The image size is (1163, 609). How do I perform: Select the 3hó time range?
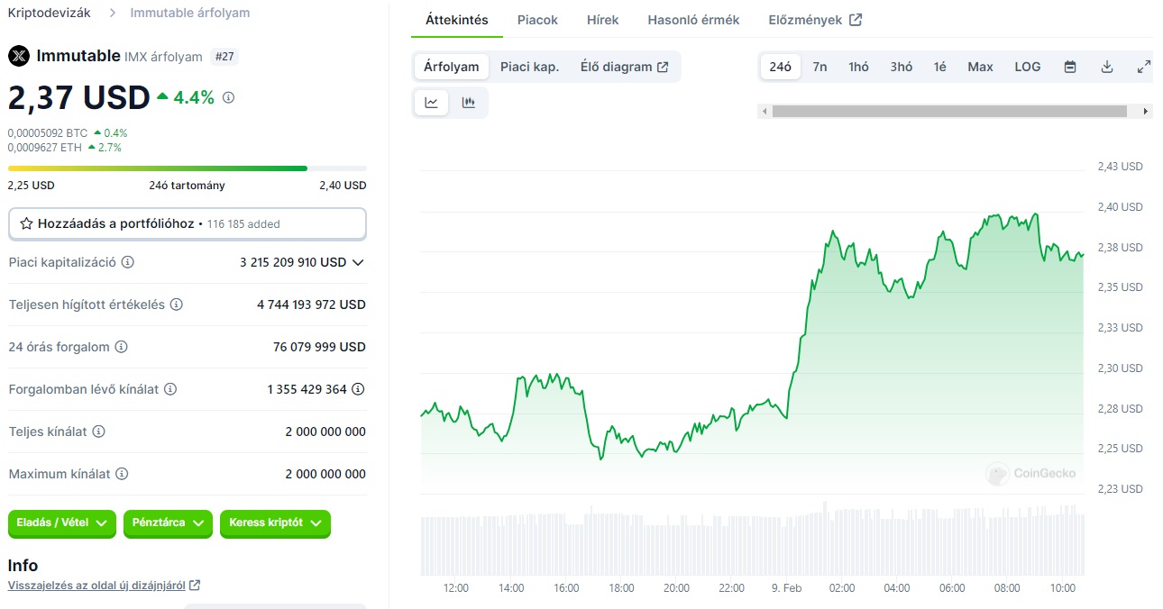tap(902, 67)
